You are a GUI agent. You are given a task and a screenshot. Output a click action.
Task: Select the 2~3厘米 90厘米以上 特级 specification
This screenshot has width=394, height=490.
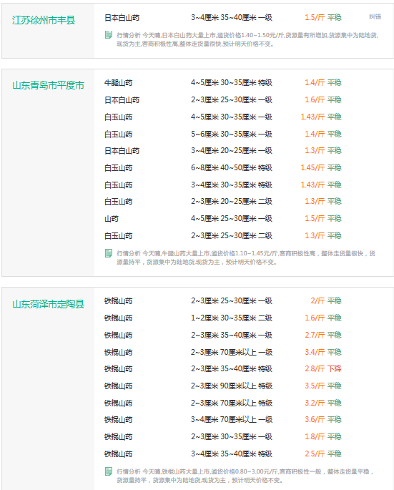[232, 386]
